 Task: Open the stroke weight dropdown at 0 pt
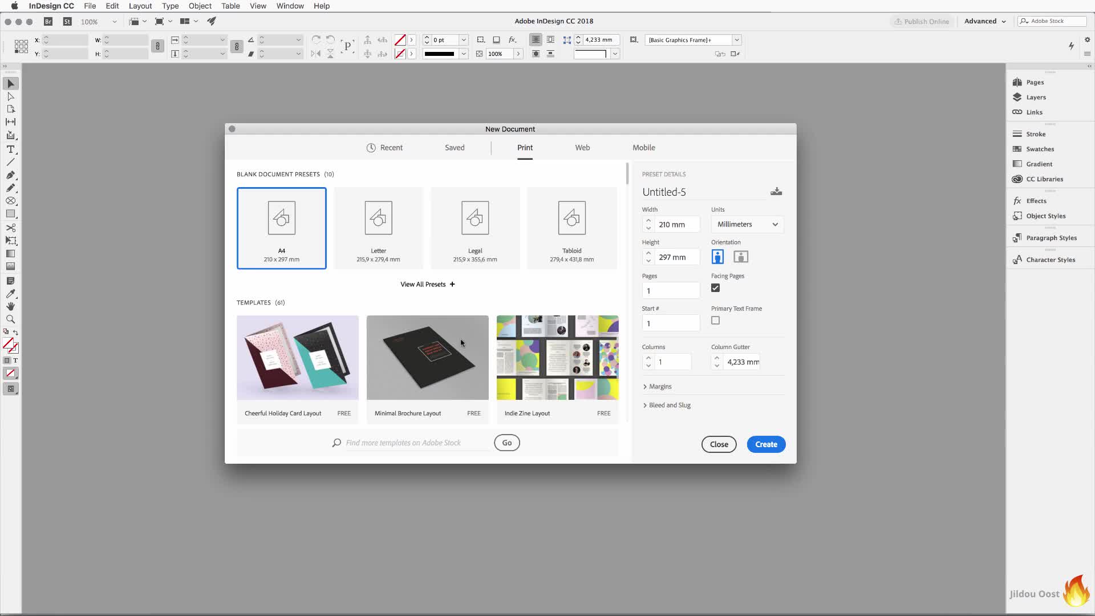pyautogui.click(x=464, y=40)
